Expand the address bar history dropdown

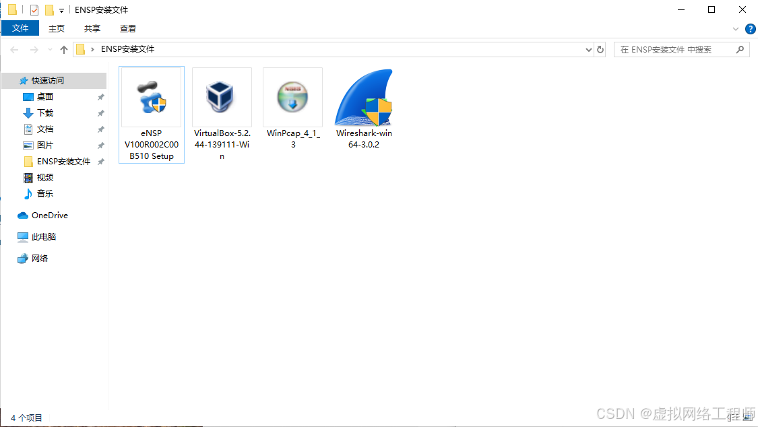(x=588, y=50)
